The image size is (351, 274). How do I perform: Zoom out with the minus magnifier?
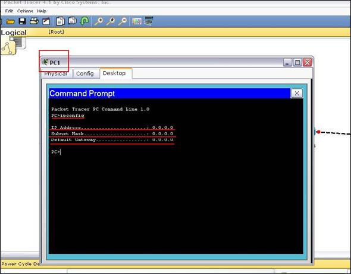[x=123, y=21]
